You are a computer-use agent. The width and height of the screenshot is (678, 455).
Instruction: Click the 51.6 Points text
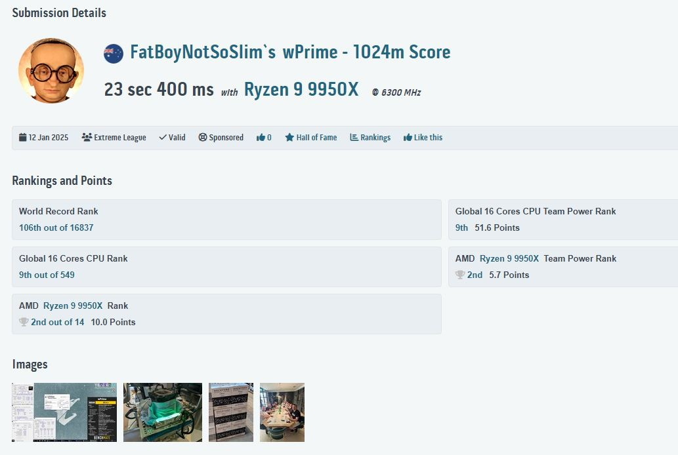coord(497,227)
